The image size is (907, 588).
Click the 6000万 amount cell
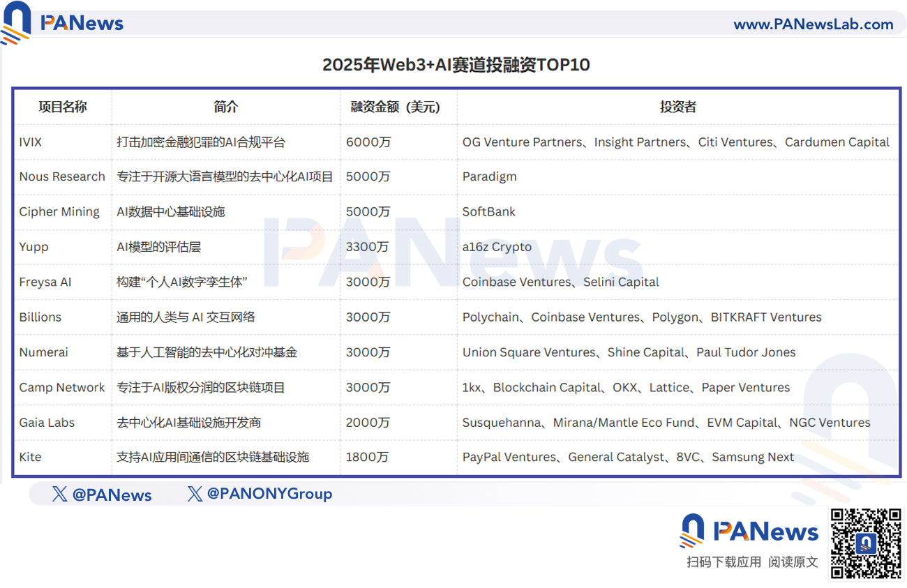coord(399,142)
